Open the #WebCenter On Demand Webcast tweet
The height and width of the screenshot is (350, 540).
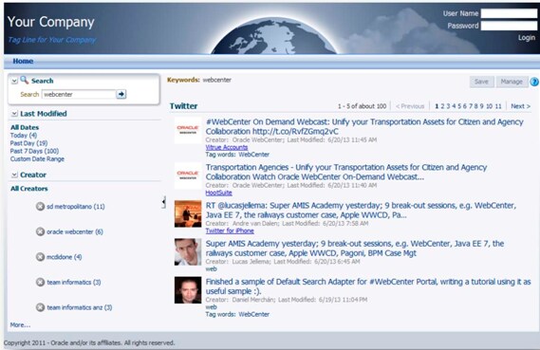click(x=364, y=127)
